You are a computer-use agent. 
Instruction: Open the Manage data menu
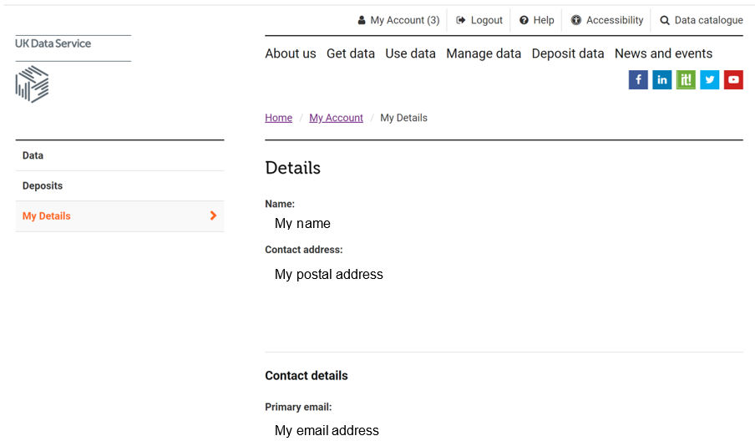[484, 53]
